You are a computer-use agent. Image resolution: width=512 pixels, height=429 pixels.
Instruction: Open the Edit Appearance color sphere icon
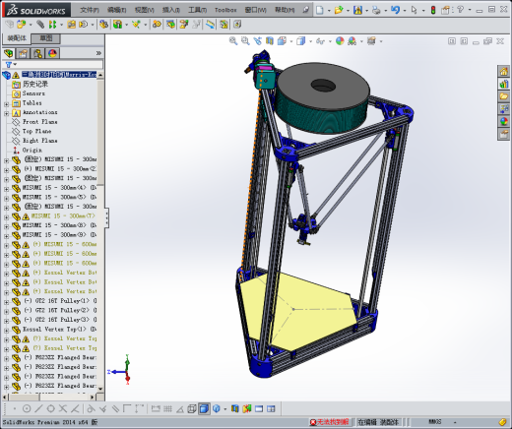(x=340, y=41)
